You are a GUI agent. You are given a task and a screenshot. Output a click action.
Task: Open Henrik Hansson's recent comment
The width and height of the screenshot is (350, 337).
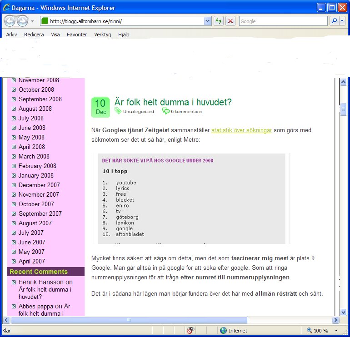pos(45,289)
